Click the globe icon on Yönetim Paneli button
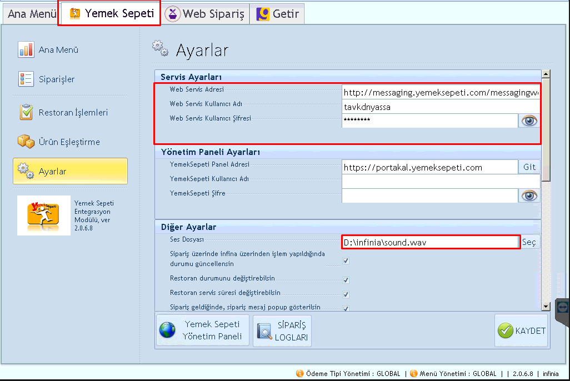The height and width of the screenshot is (381, 570). (168, 330)
